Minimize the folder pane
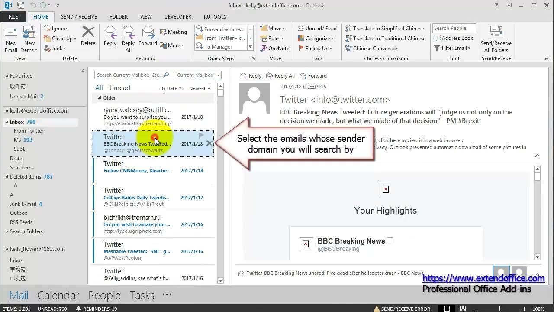 point(82,71)
